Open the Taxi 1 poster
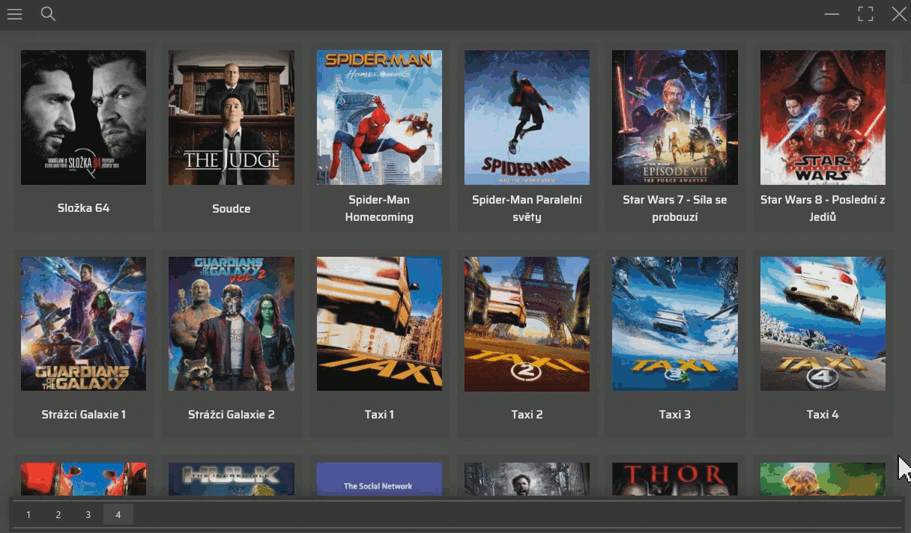Viewport: 911px width, 533px height. [379, 324]
